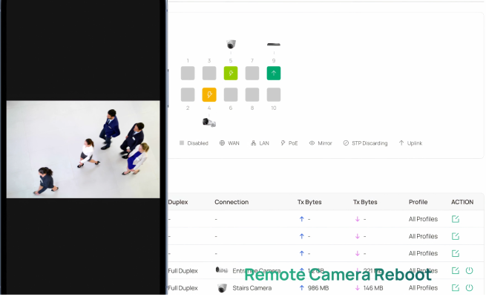Click switch device icon above port 9
Screen dimensions: 486x297
point(274,45)
